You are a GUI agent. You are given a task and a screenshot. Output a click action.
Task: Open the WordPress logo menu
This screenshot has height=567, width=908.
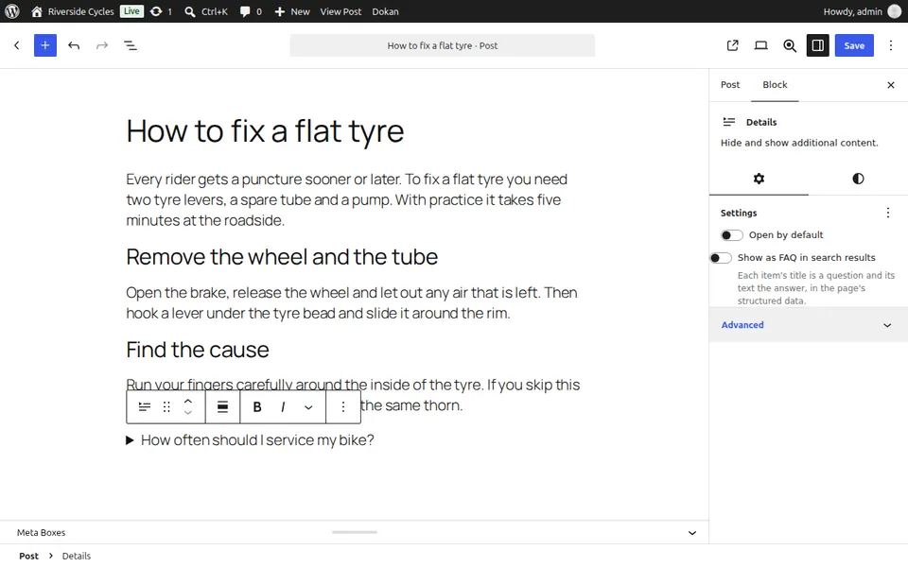coord(12,11)
